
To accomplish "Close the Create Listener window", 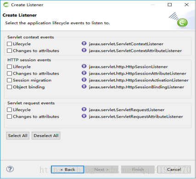I will 186,5.
